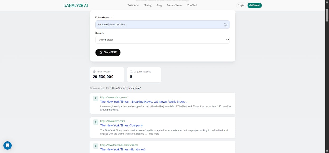The width and height of the screenshot is (329, 153).
Task: Click the globe icon beside Total Results
Action: [94, 72]
